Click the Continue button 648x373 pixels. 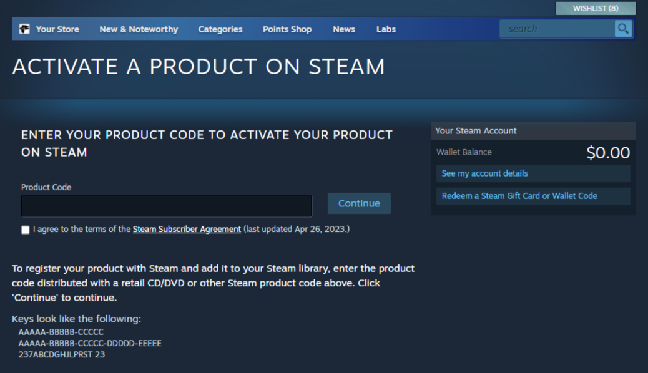(359, 203)
